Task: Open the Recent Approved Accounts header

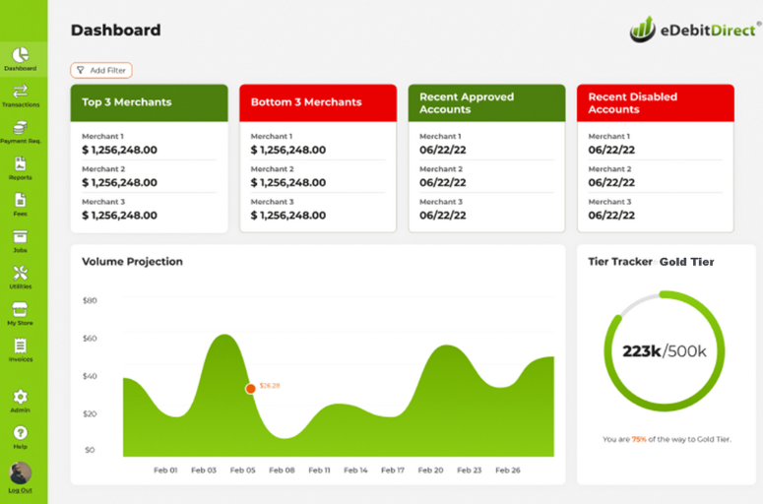Action: click(486, 102)
